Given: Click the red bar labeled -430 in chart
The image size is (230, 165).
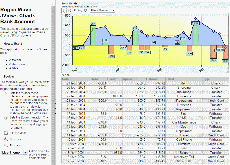Looking at the screenshot, I should (x=111, y=49).
